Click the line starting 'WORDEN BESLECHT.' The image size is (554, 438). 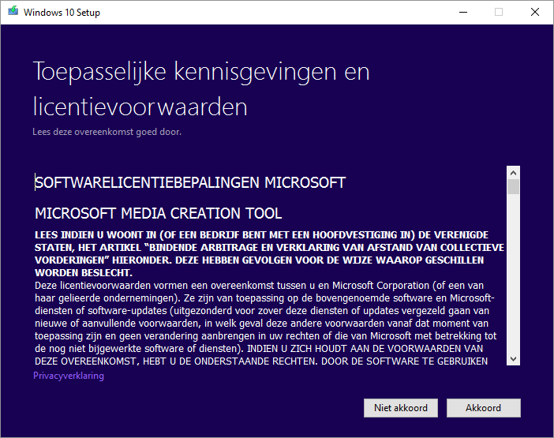[84, 273]
